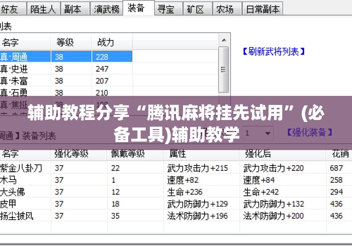Screen dimensions: 352x246
Task: Select the 真·石勇 general row
Action: point(66,92)
